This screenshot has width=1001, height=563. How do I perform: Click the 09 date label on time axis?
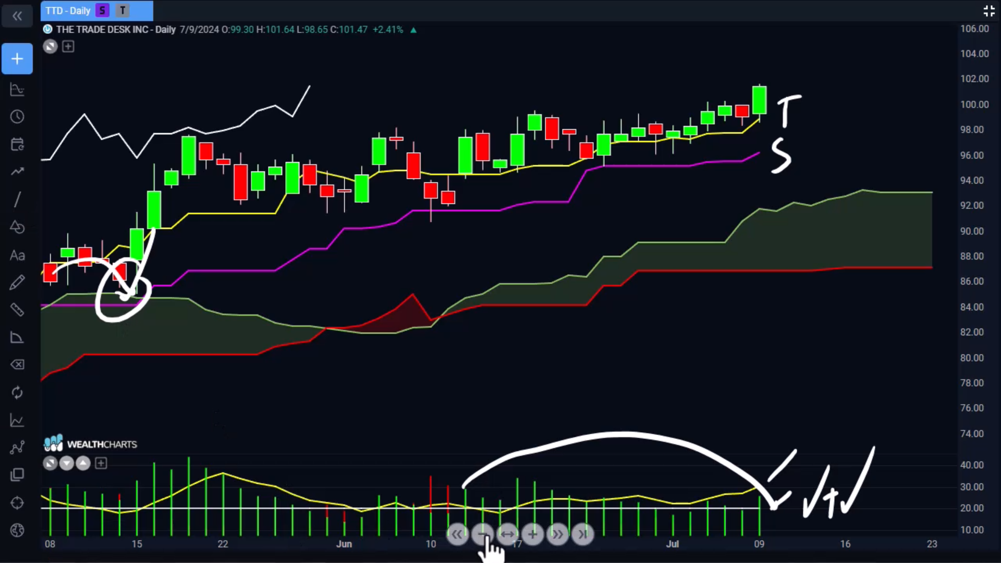[759, 544]
